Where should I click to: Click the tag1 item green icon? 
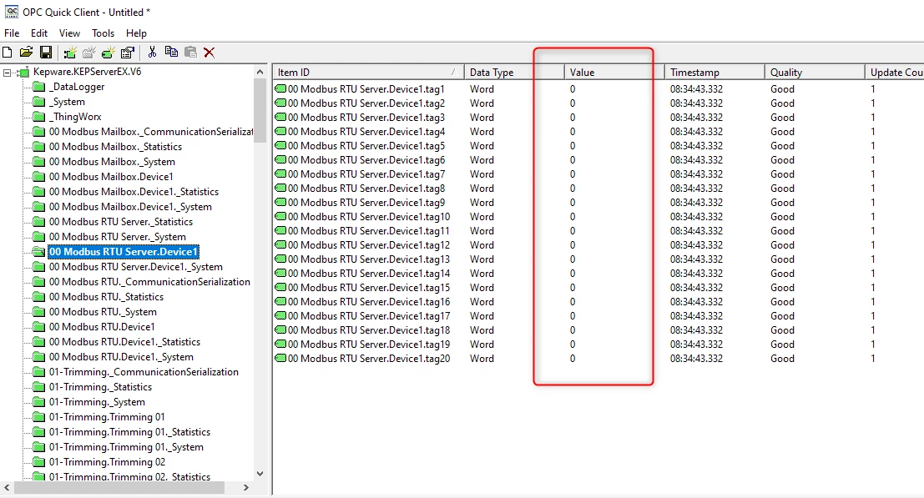[x=280, y=89]
